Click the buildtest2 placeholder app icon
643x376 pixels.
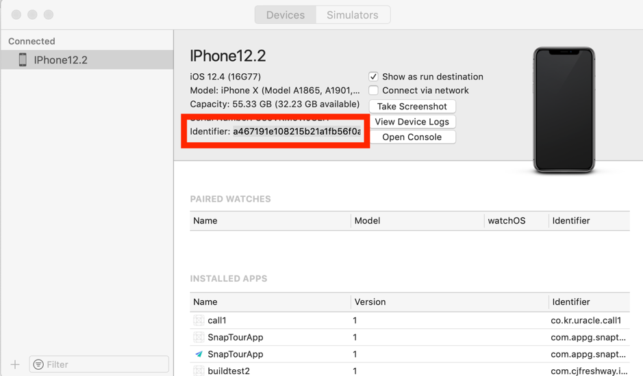pyautogui.click(x=199, y=371)
